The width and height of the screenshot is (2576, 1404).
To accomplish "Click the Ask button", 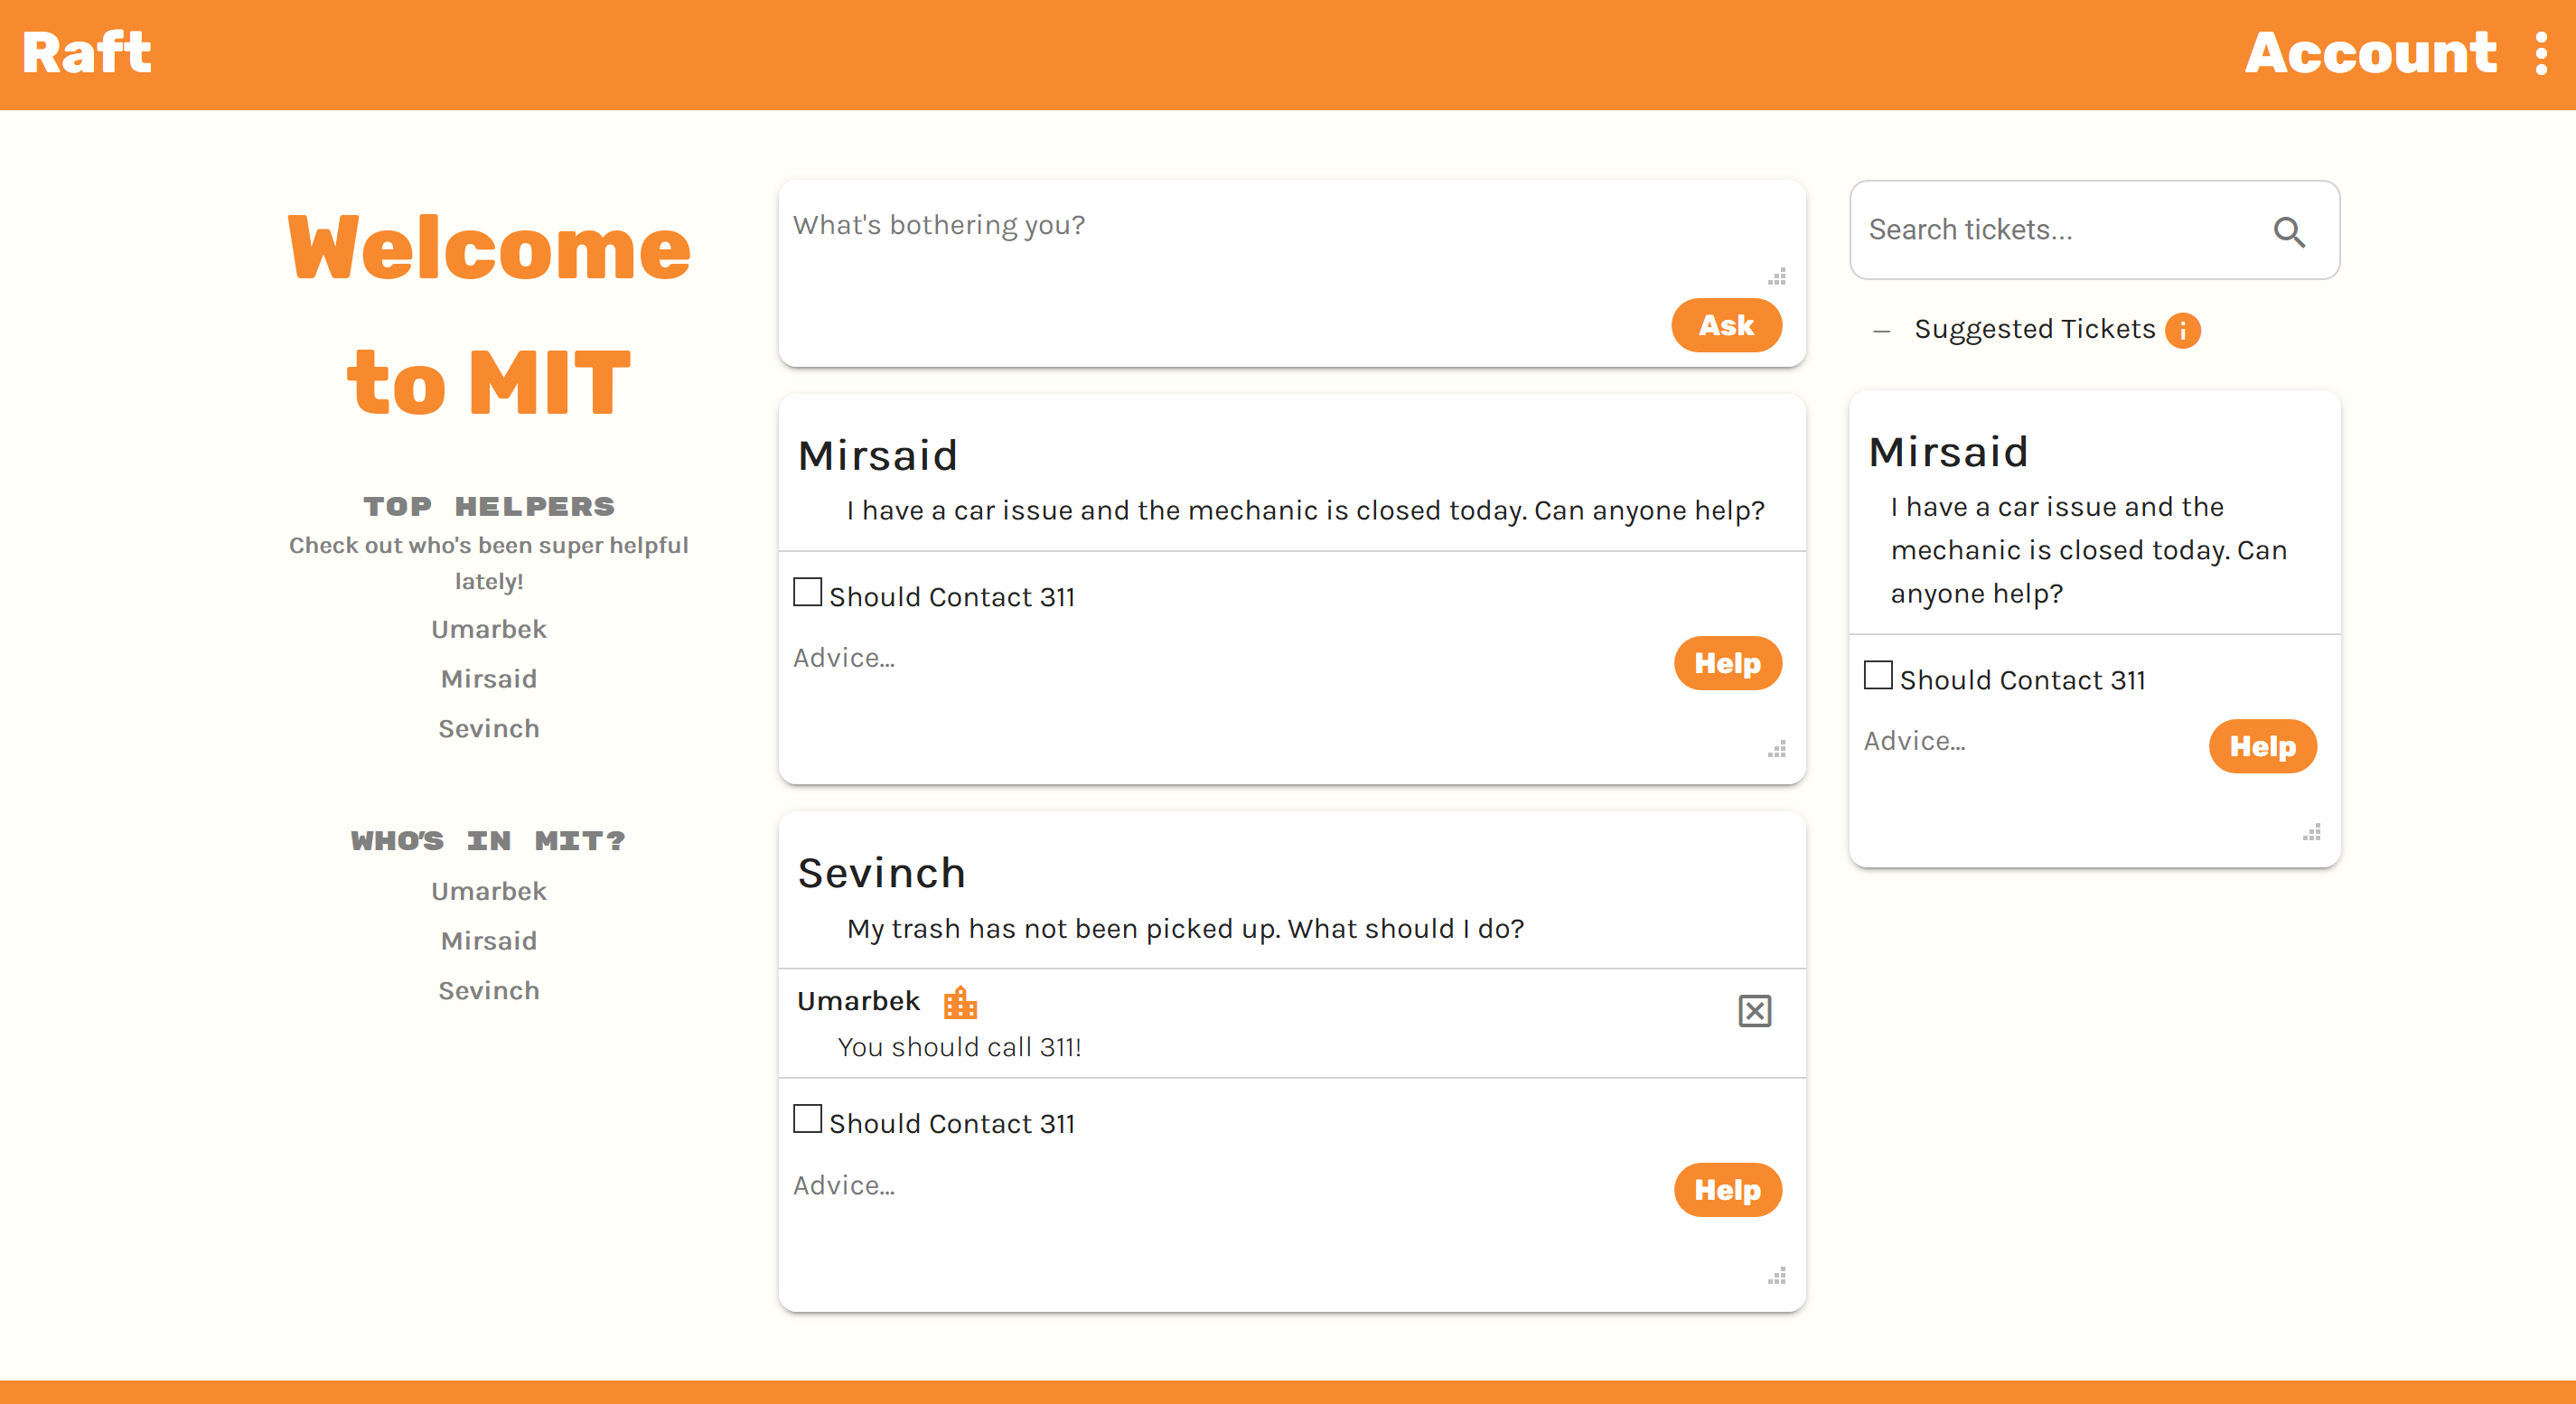I will [x=1726, y=325].
